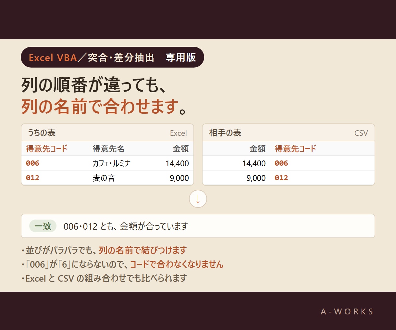
Task: Click the 'A-WORKS' brand text
Action: point(347,311)
